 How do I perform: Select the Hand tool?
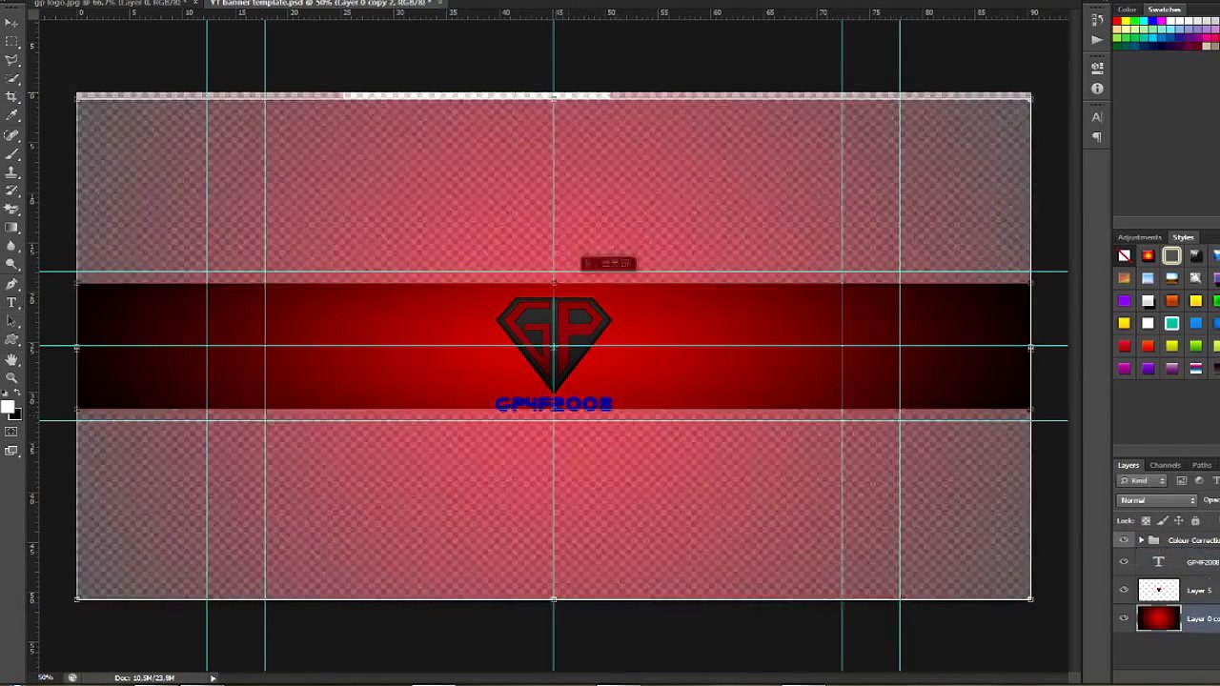pos(11,359)
